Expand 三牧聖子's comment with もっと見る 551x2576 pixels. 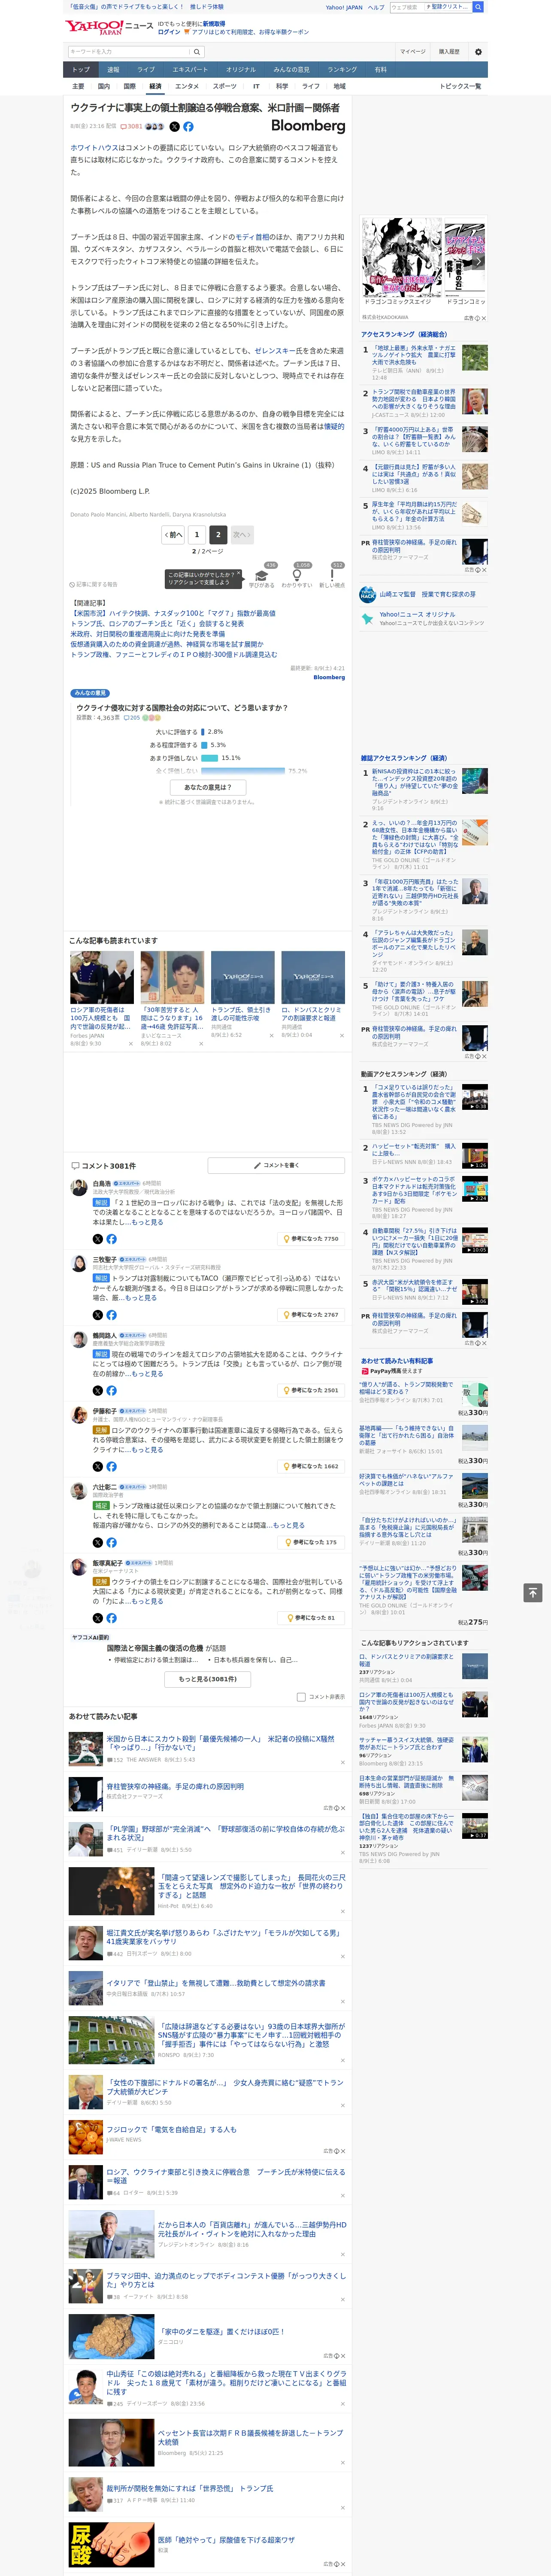tap(141, 1298)
